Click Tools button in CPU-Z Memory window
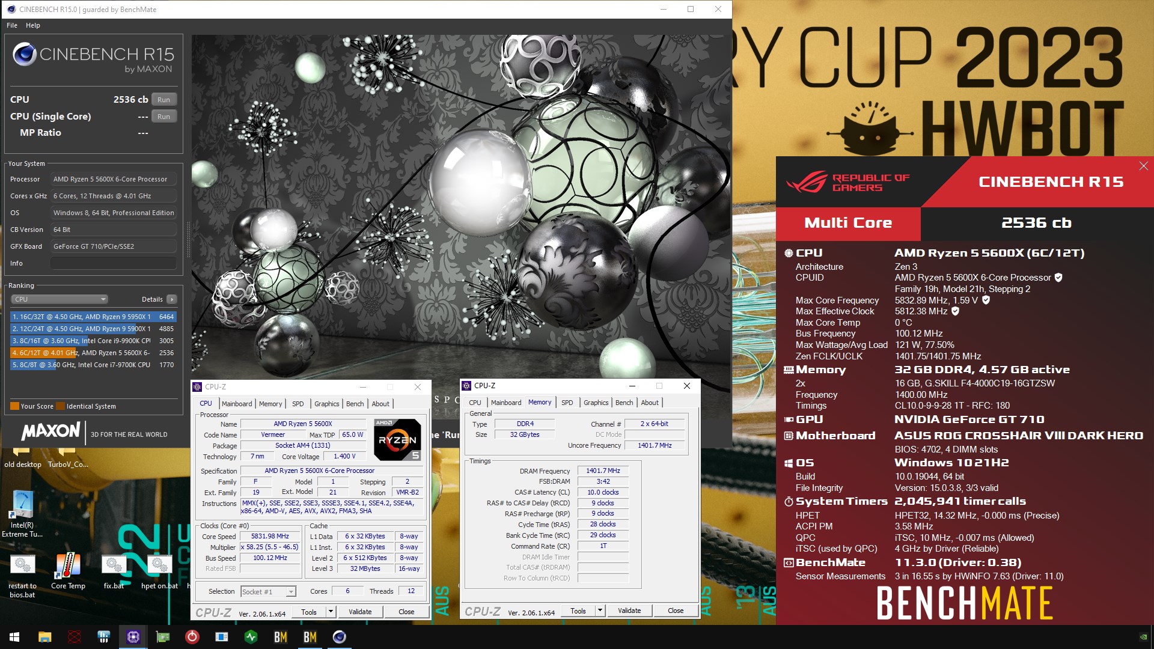The image size is (1154, 649). [578, 611]
